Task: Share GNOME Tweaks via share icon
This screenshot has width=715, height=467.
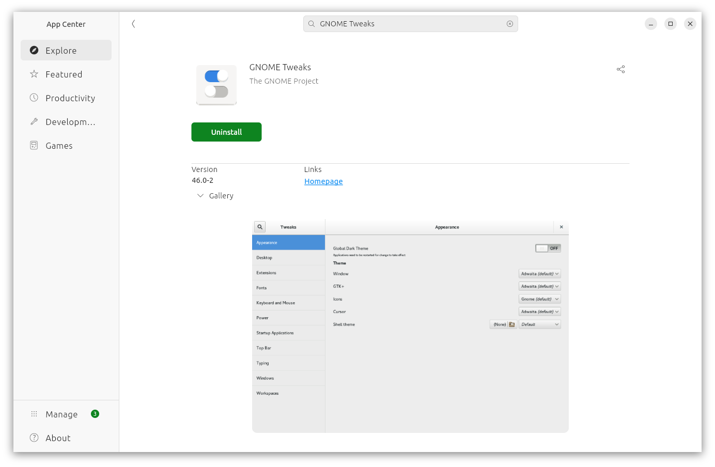Action: pyautogui.click(x=621, y=69)
